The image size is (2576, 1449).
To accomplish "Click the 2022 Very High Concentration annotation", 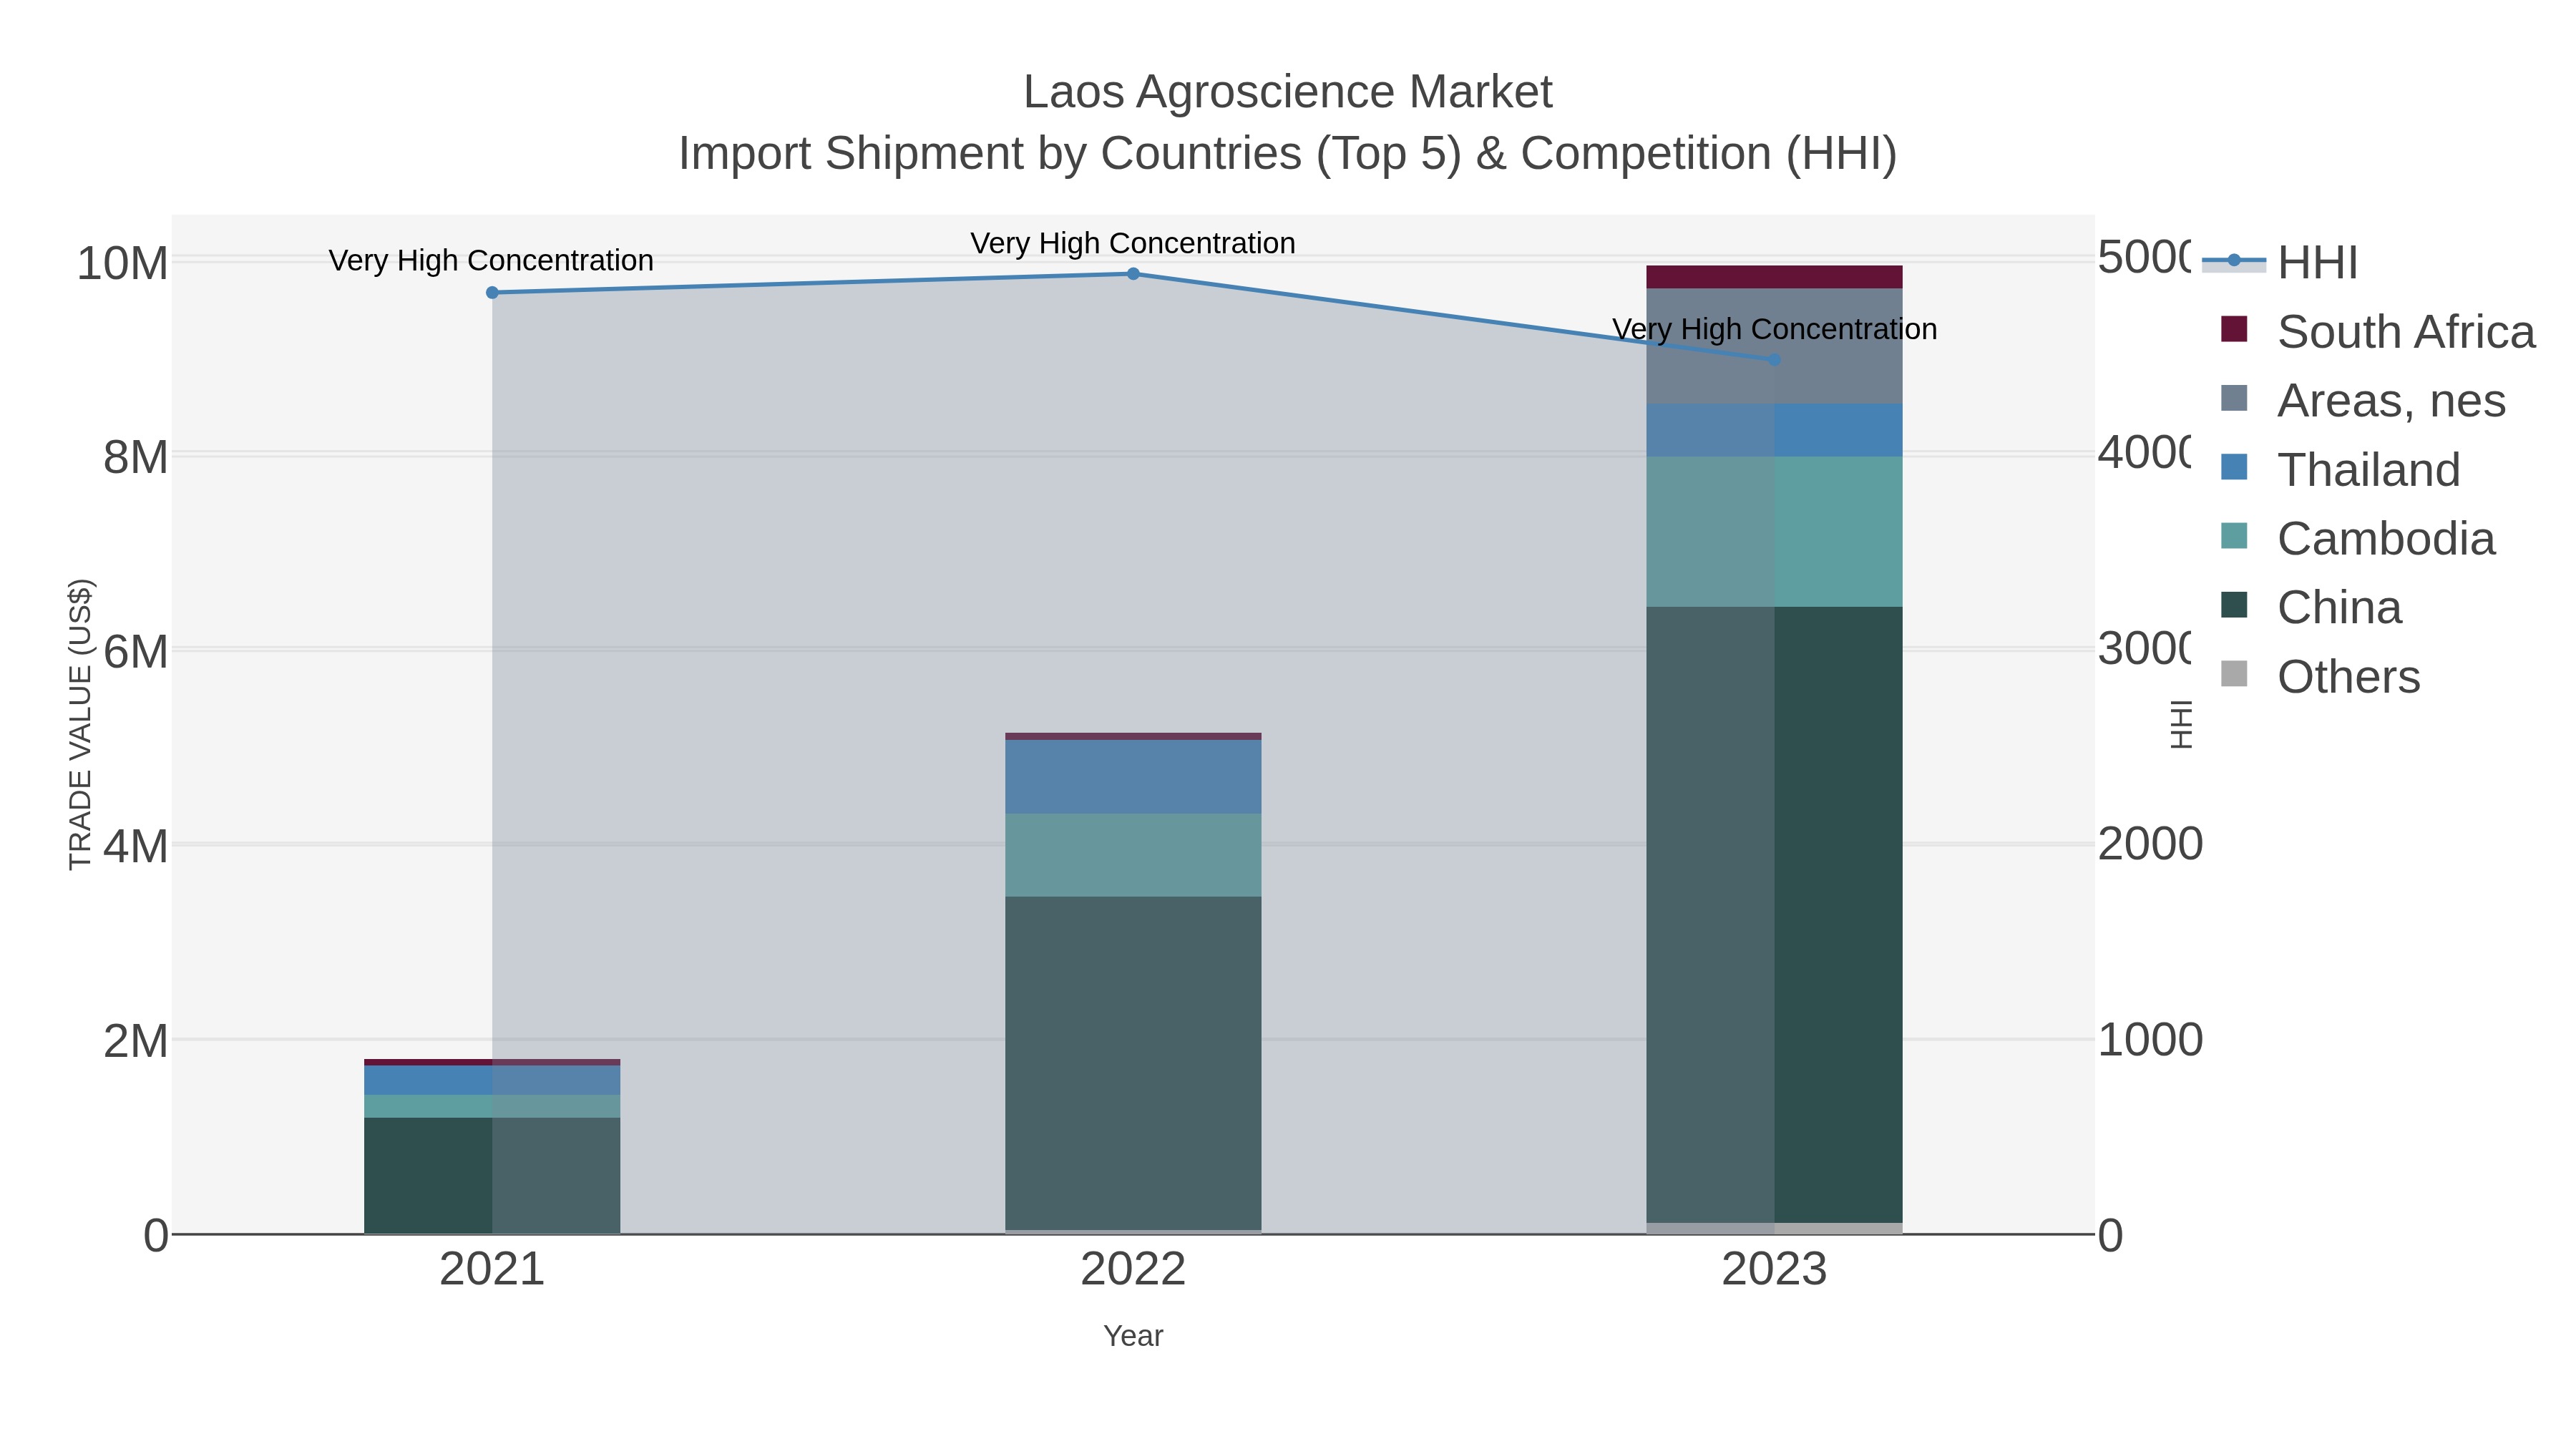I will 1133,243.
